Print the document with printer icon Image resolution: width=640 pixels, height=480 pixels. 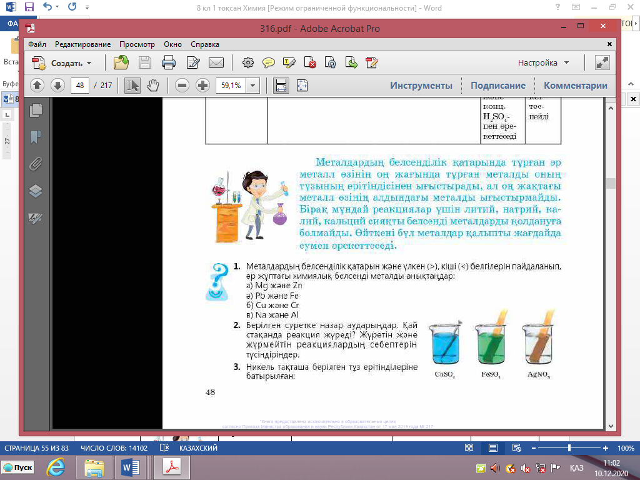(169, 63)
